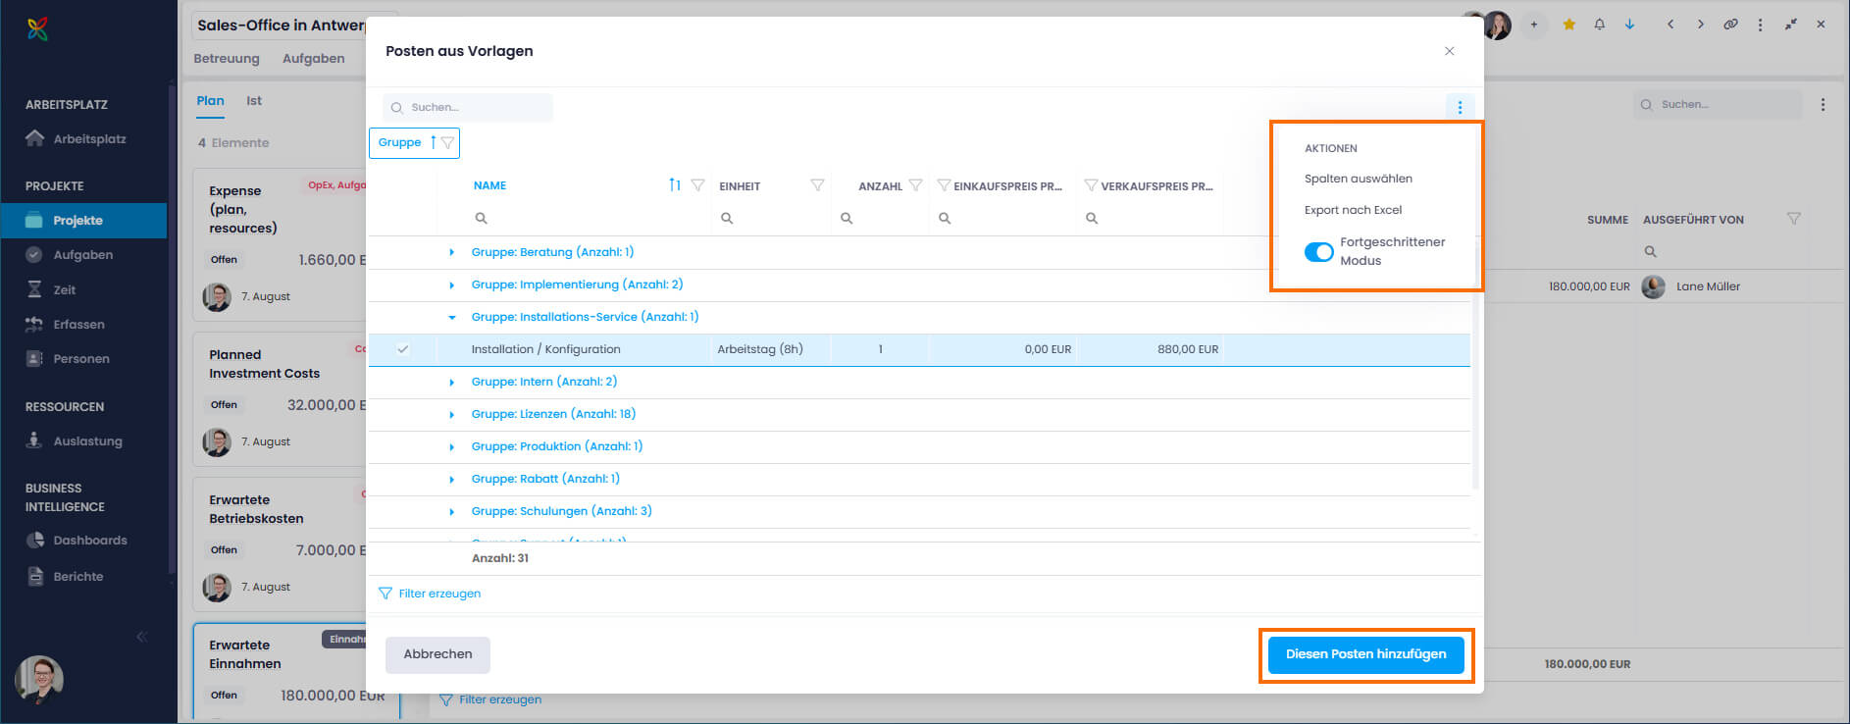Click the filter icon in Einheit column
1850x724 pixels.
(x=816, y=185)
